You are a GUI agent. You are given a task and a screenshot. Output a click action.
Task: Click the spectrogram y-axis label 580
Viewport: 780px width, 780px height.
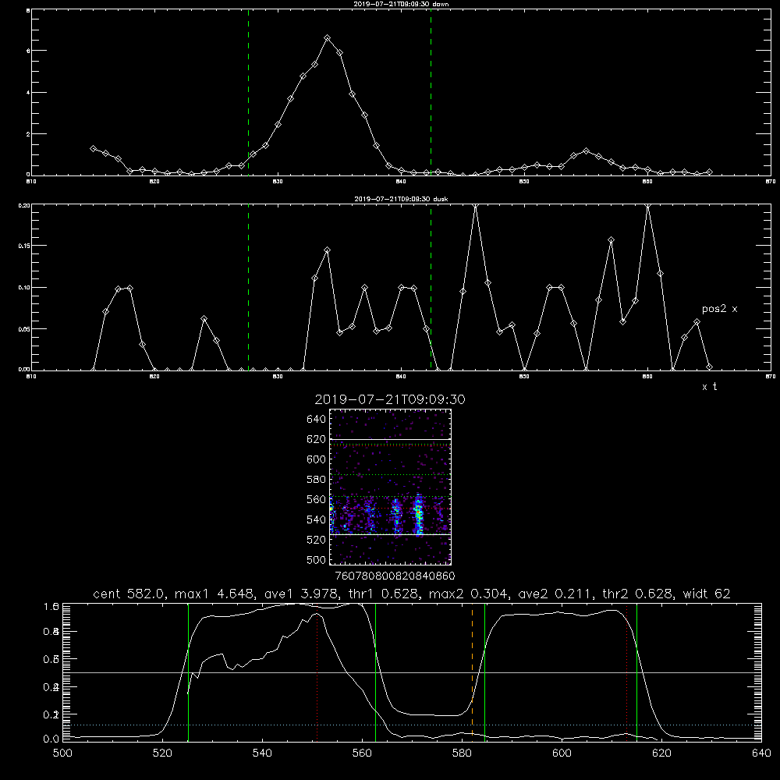point(317,480)
